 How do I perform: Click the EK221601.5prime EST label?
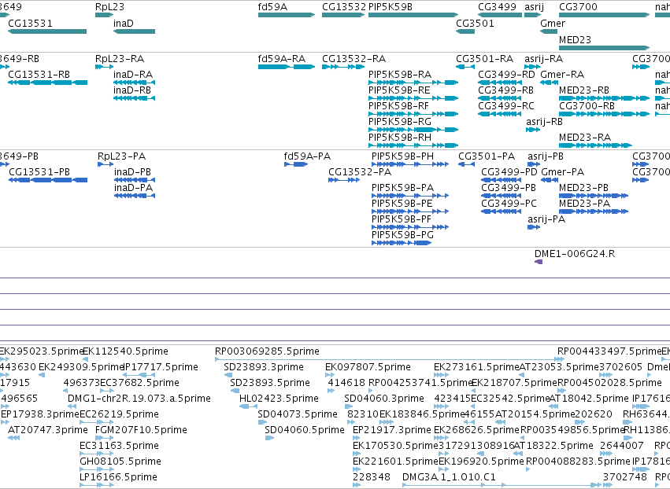pyautogui.click(x=396, y=461)
